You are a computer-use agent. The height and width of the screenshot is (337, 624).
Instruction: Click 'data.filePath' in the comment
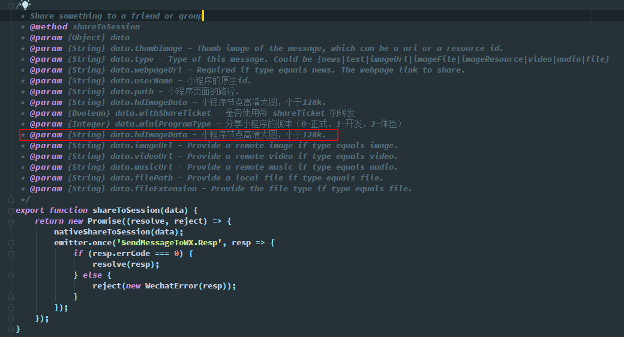tap(141, 177)
